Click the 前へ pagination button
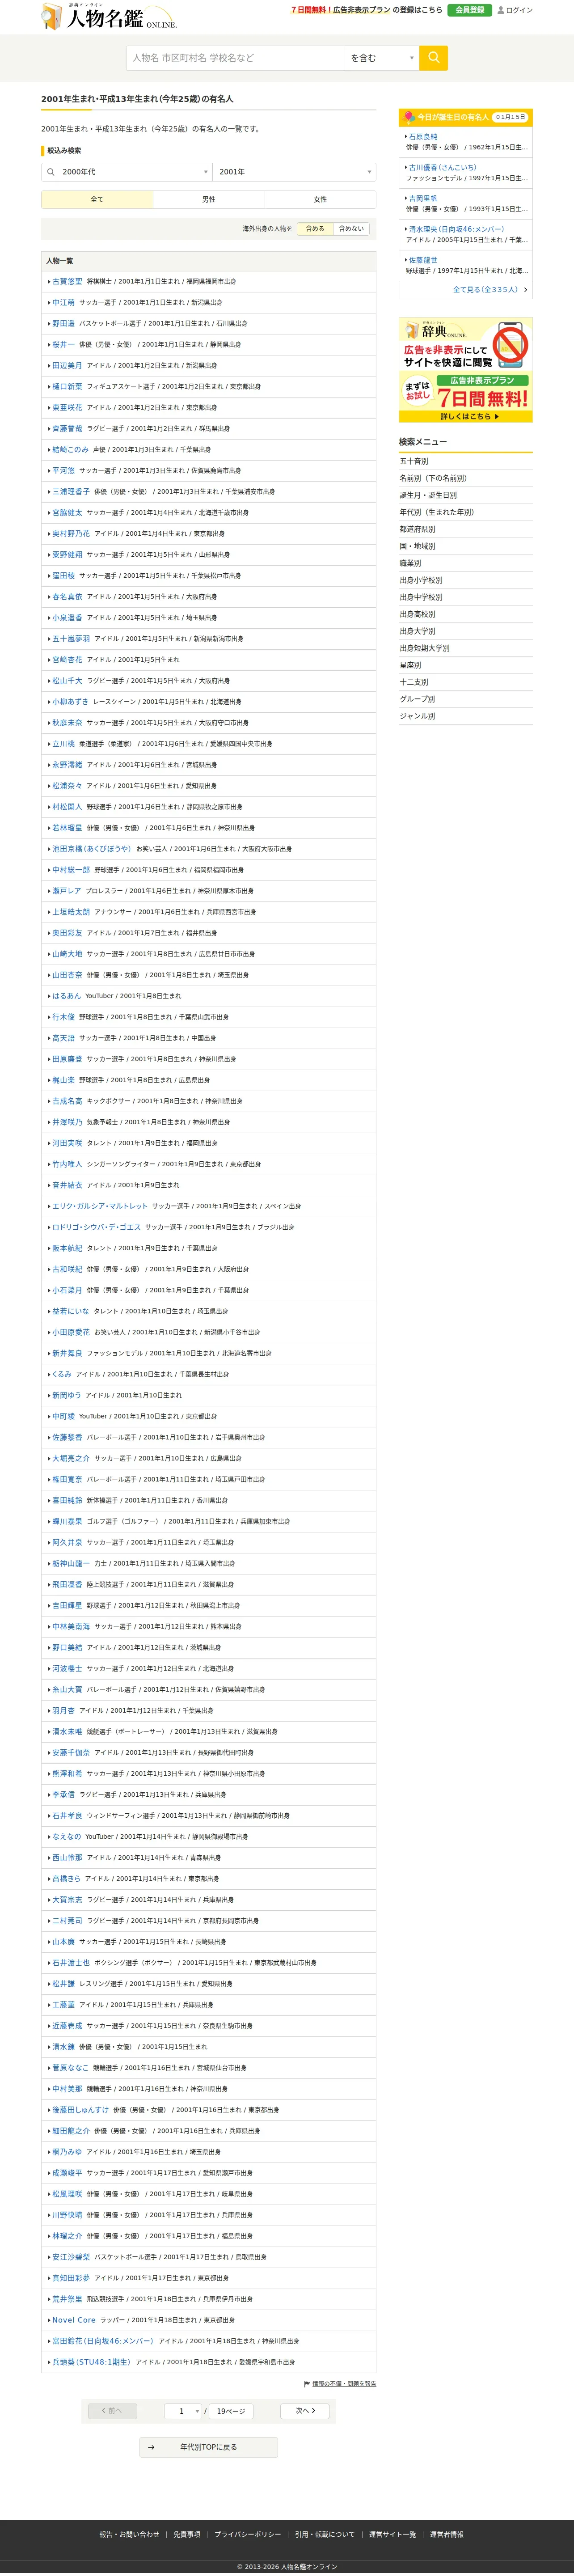574x2573 pixels. click(x=113, y=2411)
